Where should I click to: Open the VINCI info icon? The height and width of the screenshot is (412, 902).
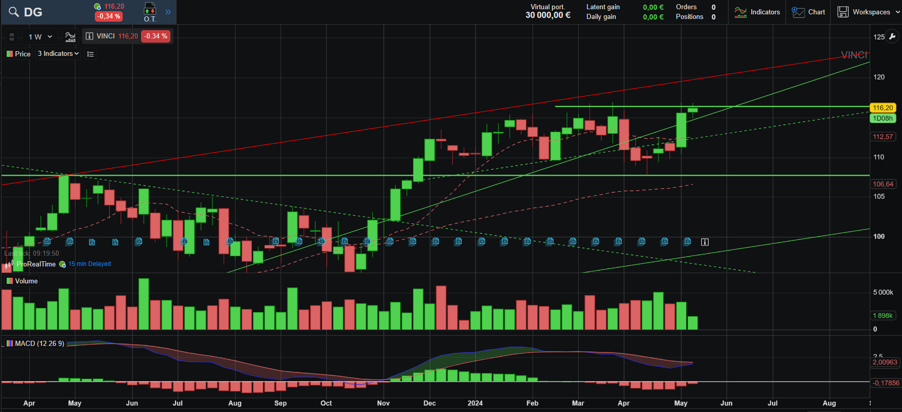tap(89, 36)
